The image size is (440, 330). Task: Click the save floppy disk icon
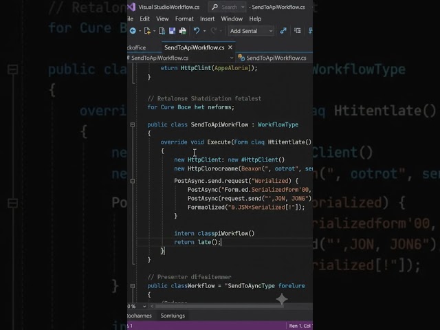point(172,31)
